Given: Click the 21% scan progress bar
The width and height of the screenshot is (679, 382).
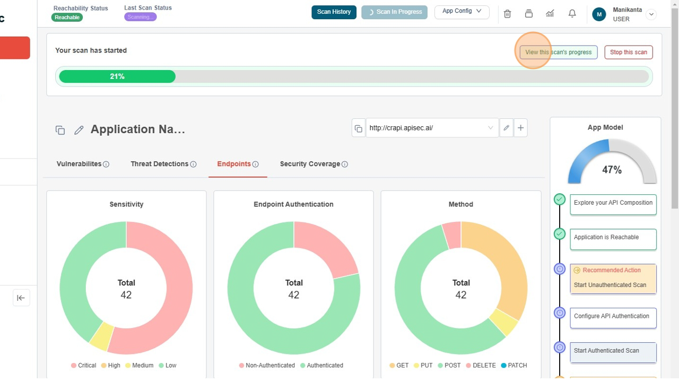Looking at the screenshot, I should (x=353, y=77).
